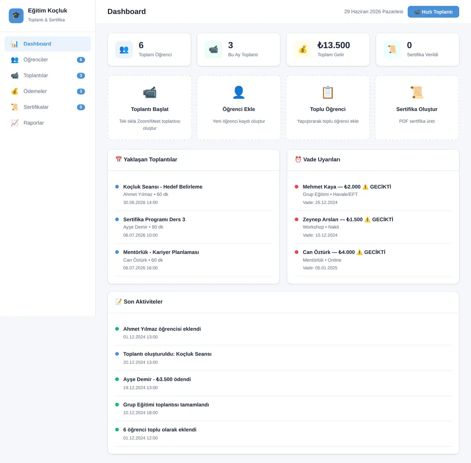Click the Toplantılar camera icon in sidebar
The width and height of the screenshot is (471, 463).
(x=15, y=75)
